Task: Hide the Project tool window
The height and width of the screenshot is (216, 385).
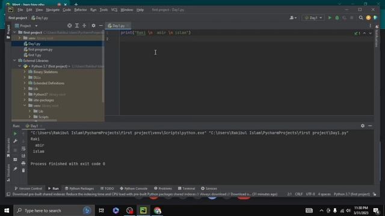Action: coord(100,25)
